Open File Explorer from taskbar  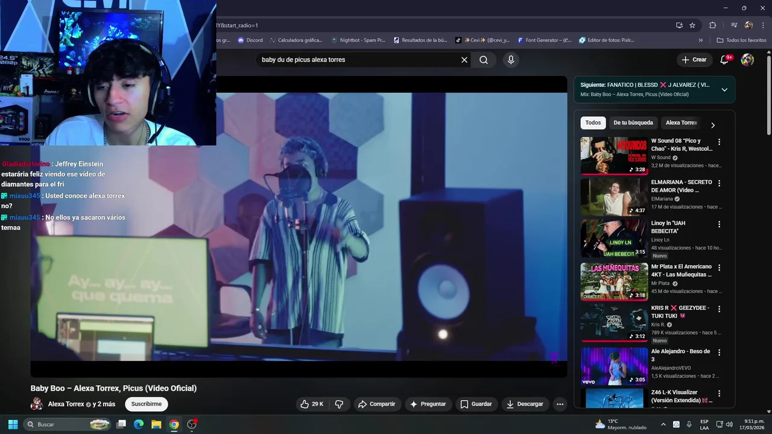(156, 424)
